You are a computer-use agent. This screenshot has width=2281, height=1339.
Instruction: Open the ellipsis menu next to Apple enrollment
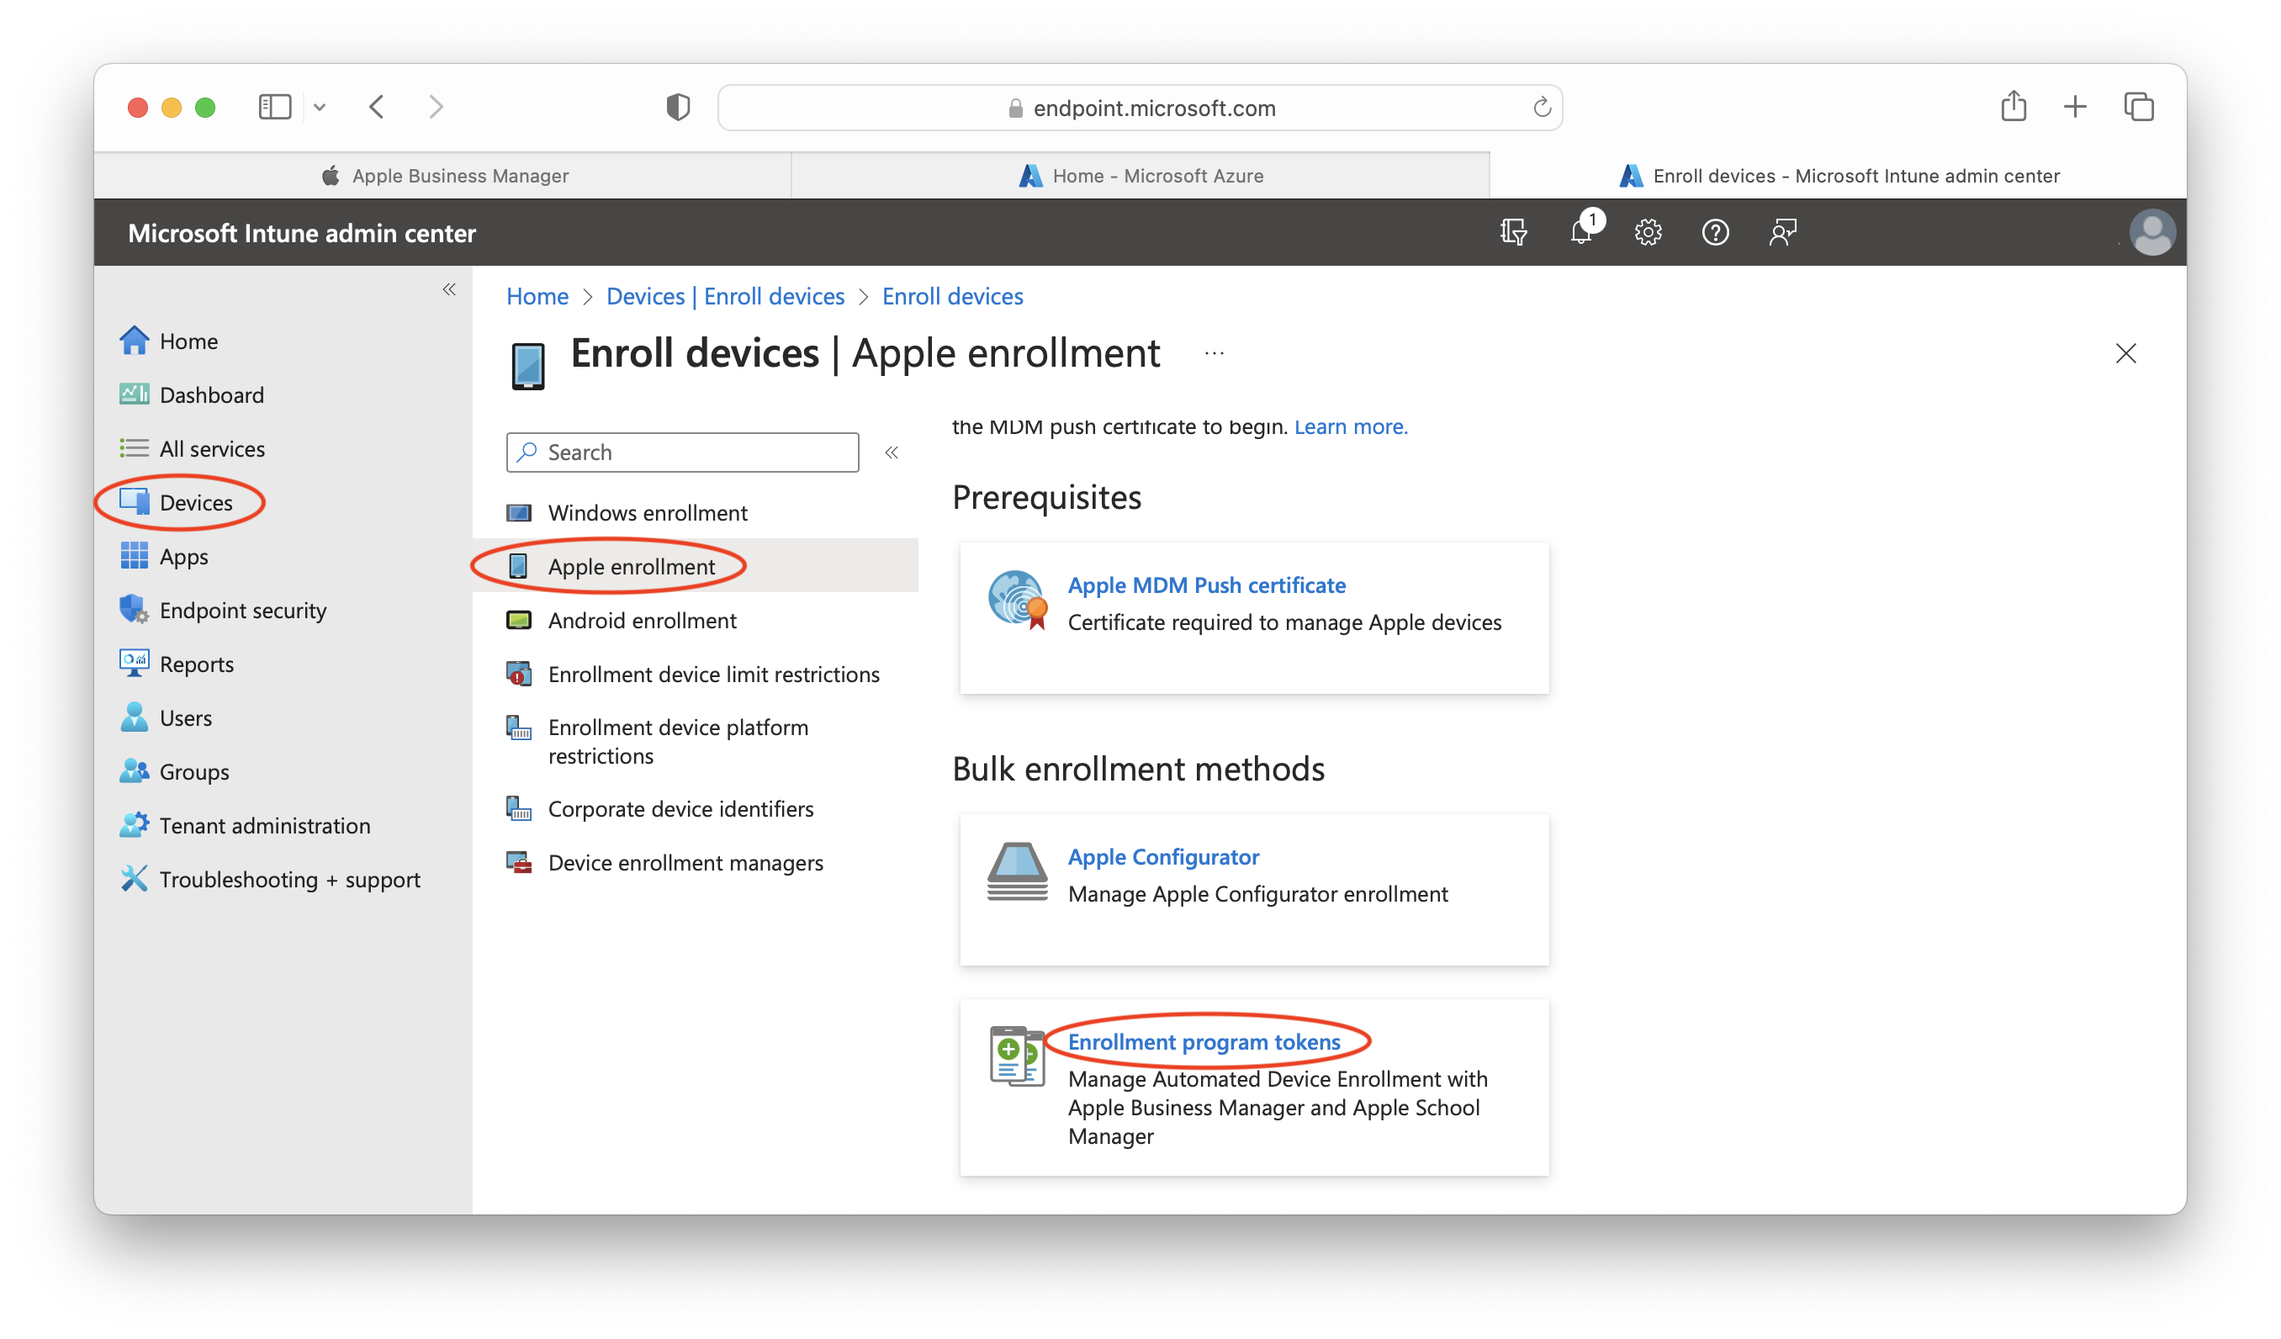point(1213,352)
